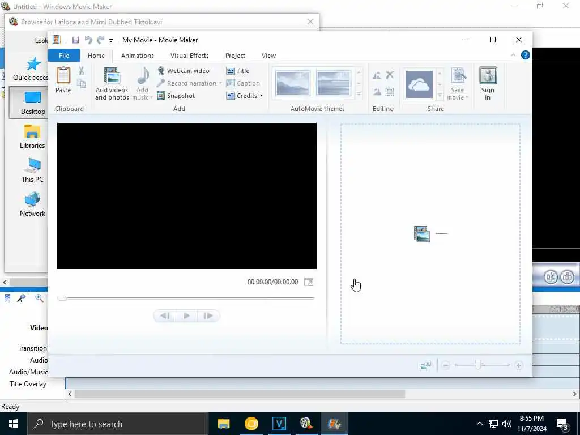Open the Save movie dropdown arrow
Image resolution: width=580 pixels, height=435 pixels.
(467, 97)
